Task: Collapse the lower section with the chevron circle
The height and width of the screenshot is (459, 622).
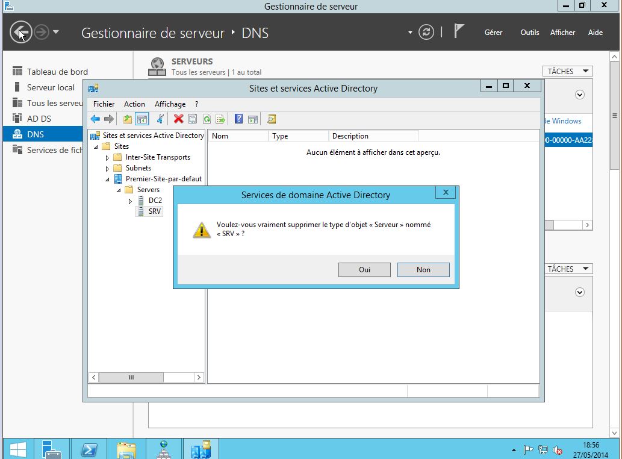Action: click(x=580, y=292)
